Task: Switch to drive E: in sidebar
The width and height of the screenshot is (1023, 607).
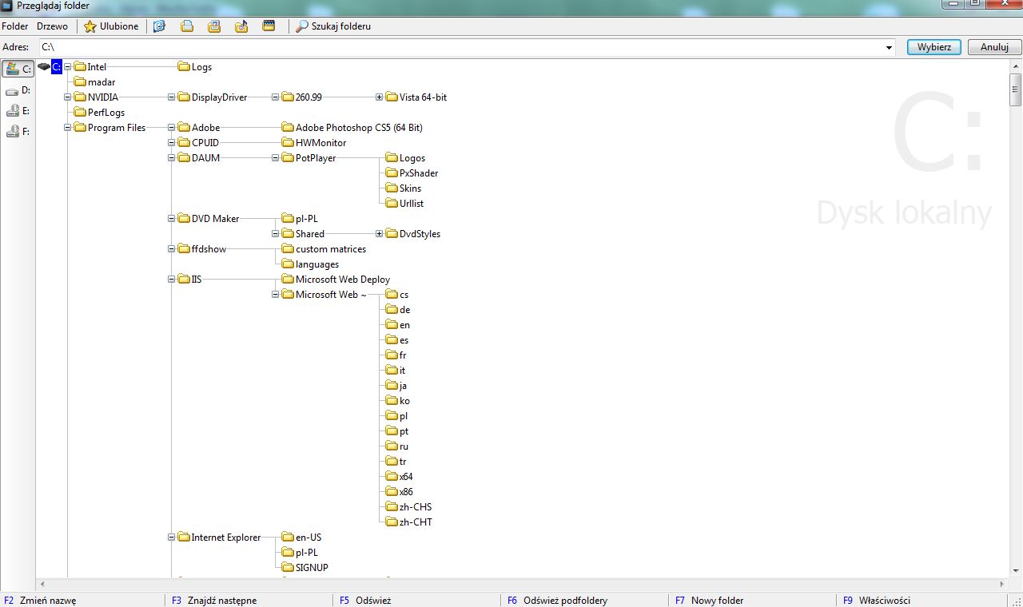Action: click(18, 111)
